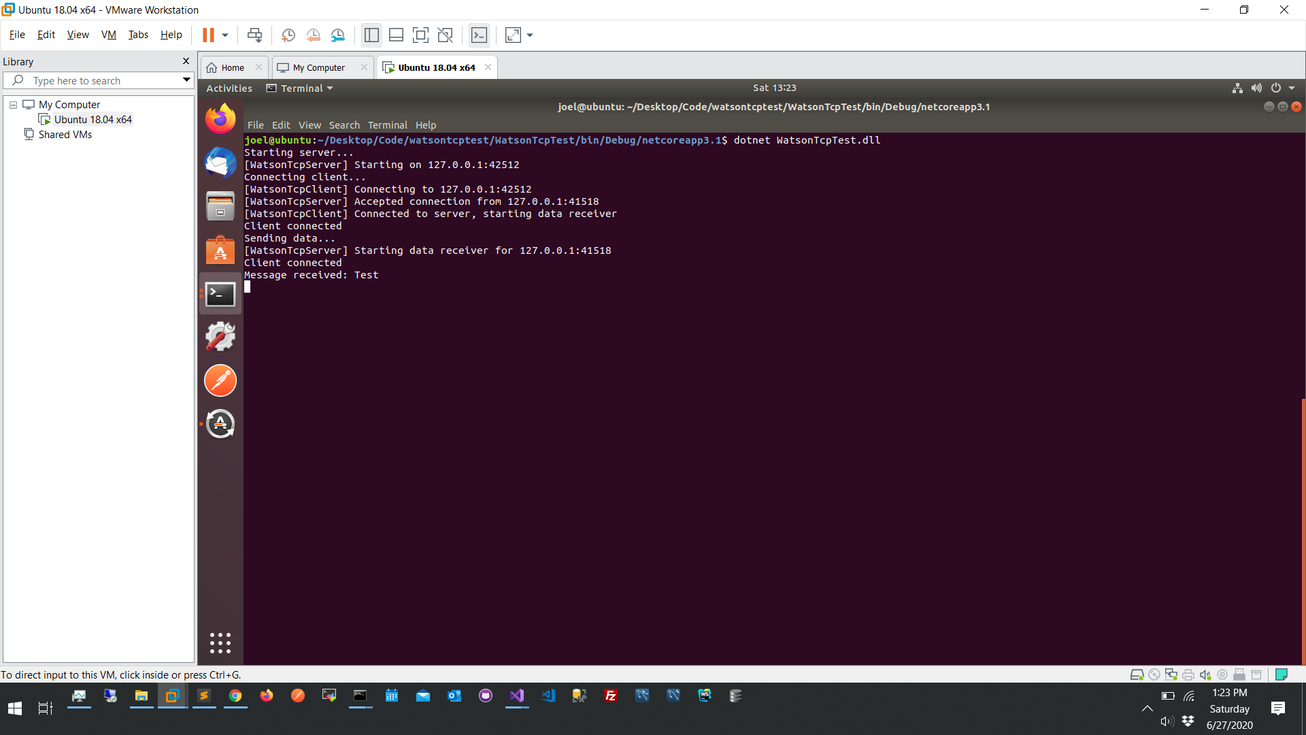This screenshot has height=735, width=1306.
Task: Open Firefox from the Ubuntu dock
Action: coord(220,118)
